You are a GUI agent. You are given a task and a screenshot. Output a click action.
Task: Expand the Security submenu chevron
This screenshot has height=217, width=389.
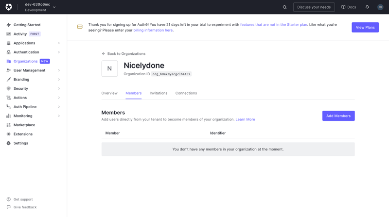tap(59, 88)
